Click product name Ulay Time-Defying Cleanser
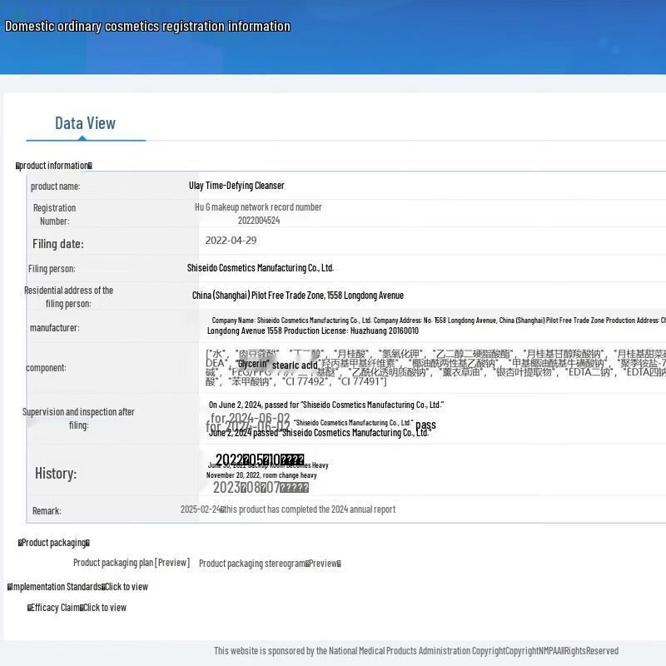This screenshot has height=666, width=666. point(236,186)
